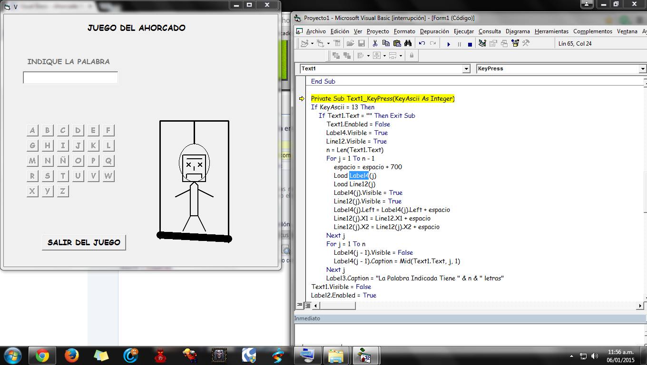Click the Copy toolbar icon
The width and height of the screenshot is (647, 365).
(386, 43)
